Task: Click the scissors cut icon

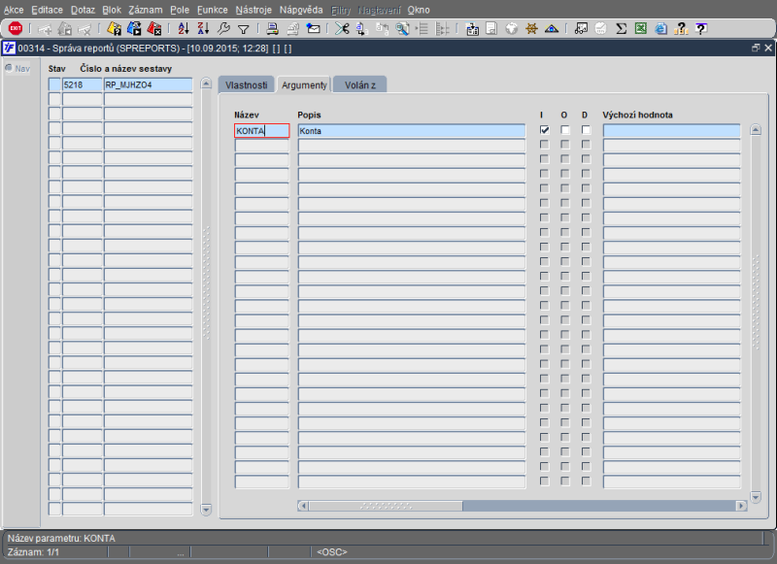Action: (x=342, y=29)
